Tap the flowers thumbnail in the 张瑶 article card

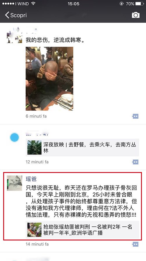(34, 230)
